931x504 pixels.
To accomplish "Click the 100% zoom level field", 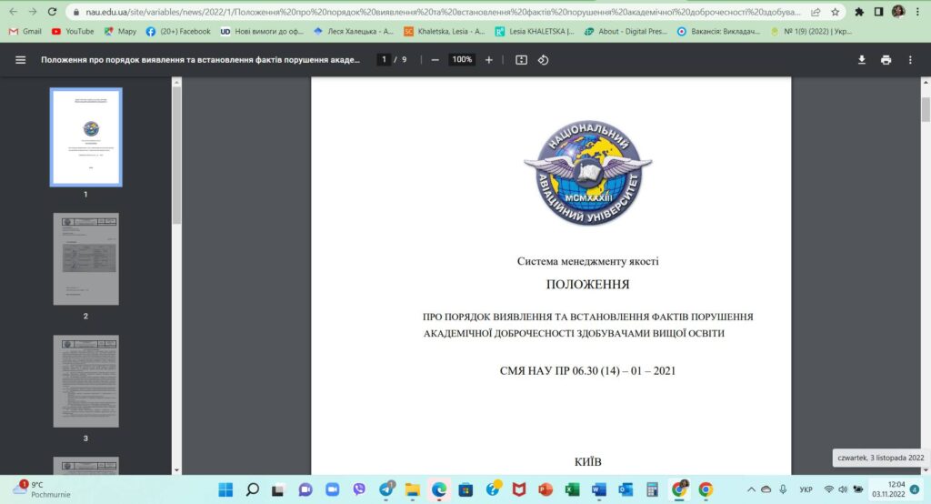I will coord(462,60).
